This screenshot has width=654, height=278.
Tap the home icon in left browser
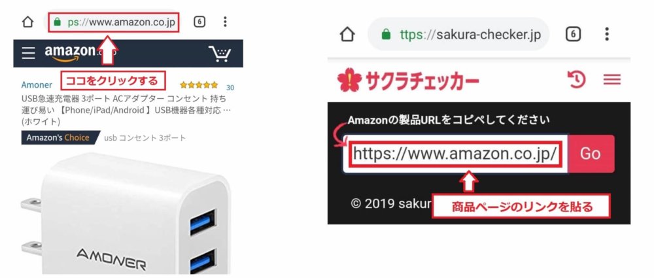pyautogui.click(x=27, y=22)
